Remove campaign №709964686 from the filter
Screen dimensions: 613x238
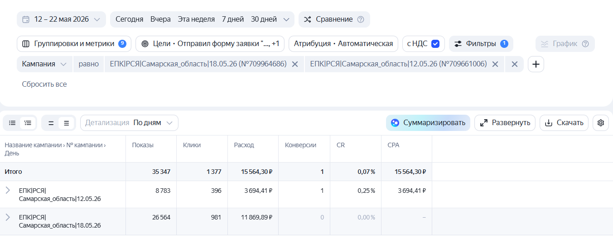pyautogui.click(x=295, y=64)
